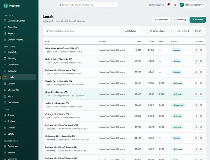Open Documents in the sidebar
Viewport: 210px width, 160px height.
point(19,103)
